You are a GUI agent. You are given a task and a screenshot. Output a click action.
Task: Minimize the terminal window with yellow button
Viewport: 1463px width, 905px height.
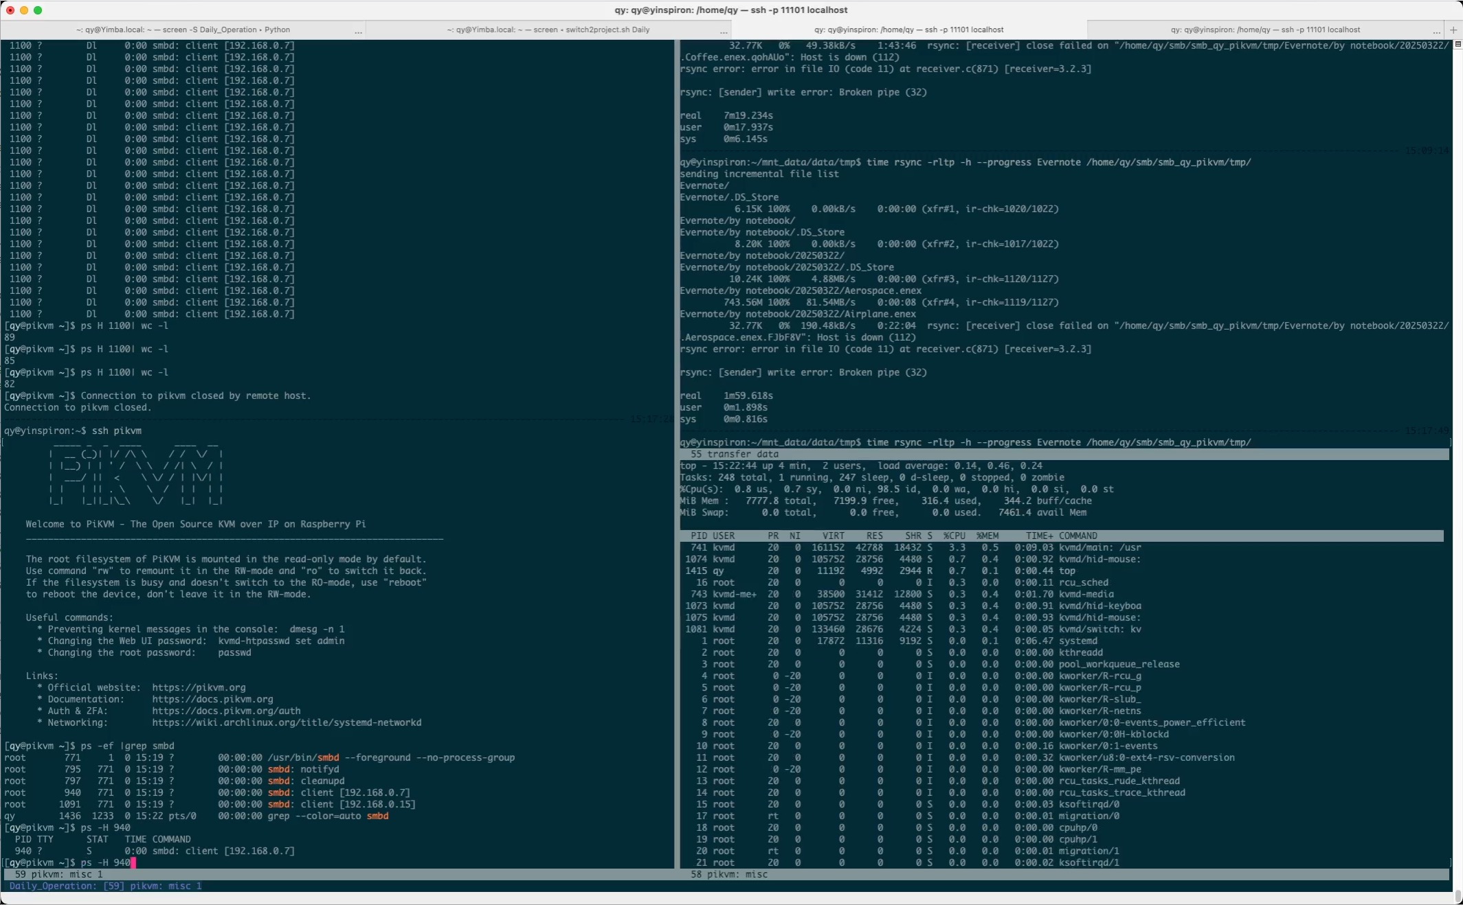pyautogui.click(x=24, y=10)
